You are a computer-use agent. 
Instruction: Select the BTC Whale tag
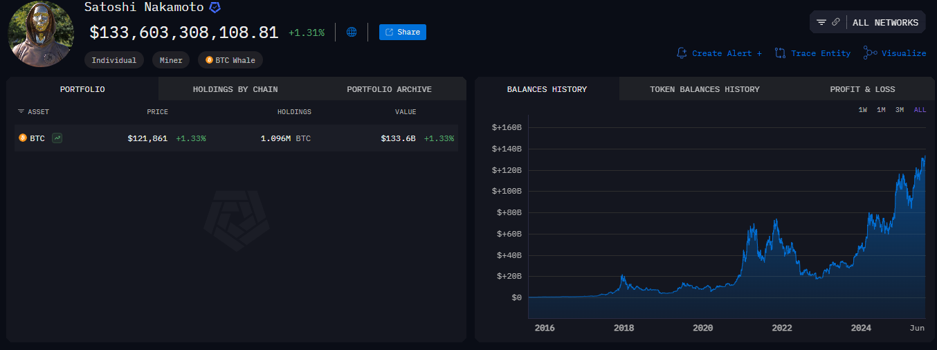[x=230, y=60]
